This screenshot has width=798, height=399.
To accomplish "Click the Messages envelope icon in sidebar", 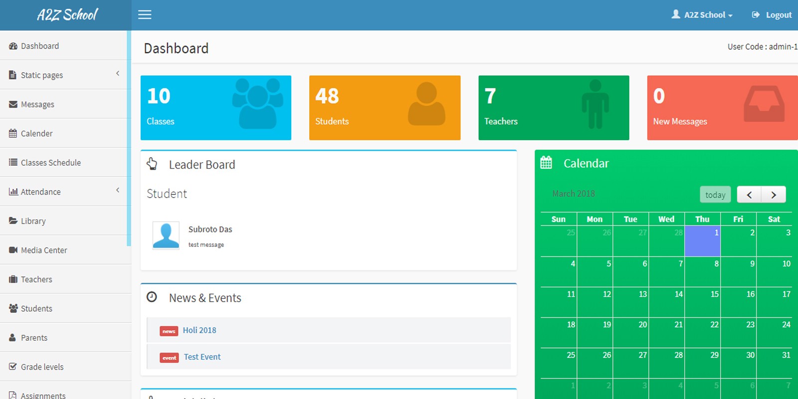I will coord(13,104).
